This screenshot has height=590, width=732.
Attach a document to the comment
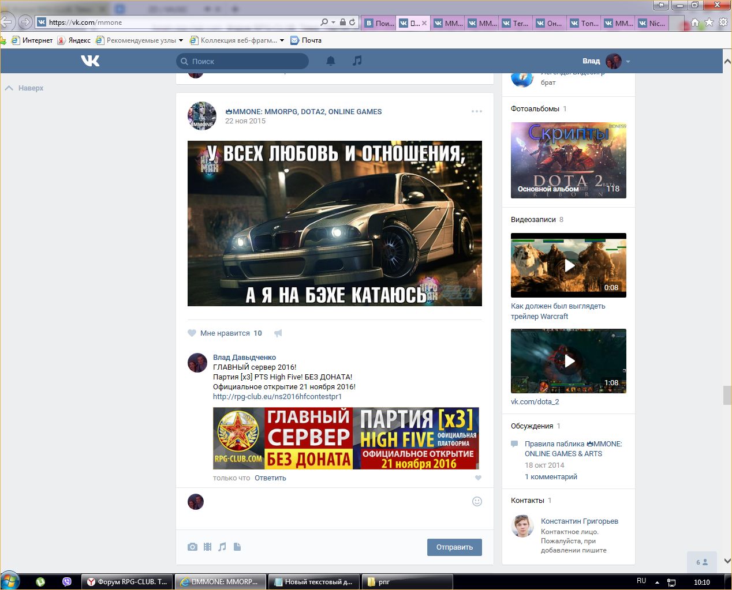[x=237, y=547]
